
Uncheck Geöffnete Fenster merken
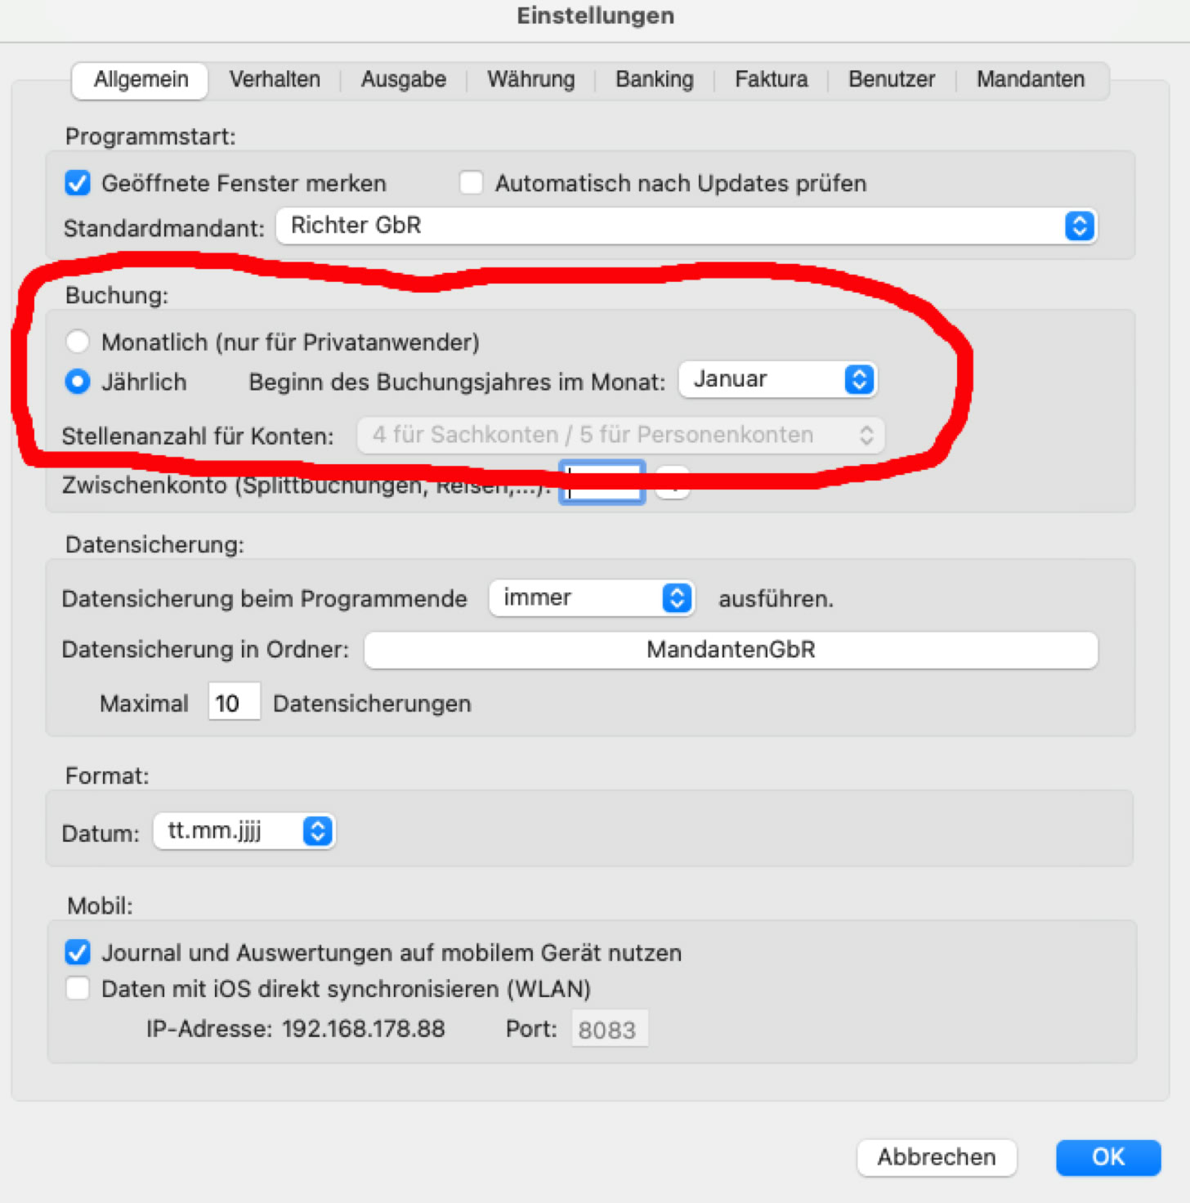(x=78, y=183)
